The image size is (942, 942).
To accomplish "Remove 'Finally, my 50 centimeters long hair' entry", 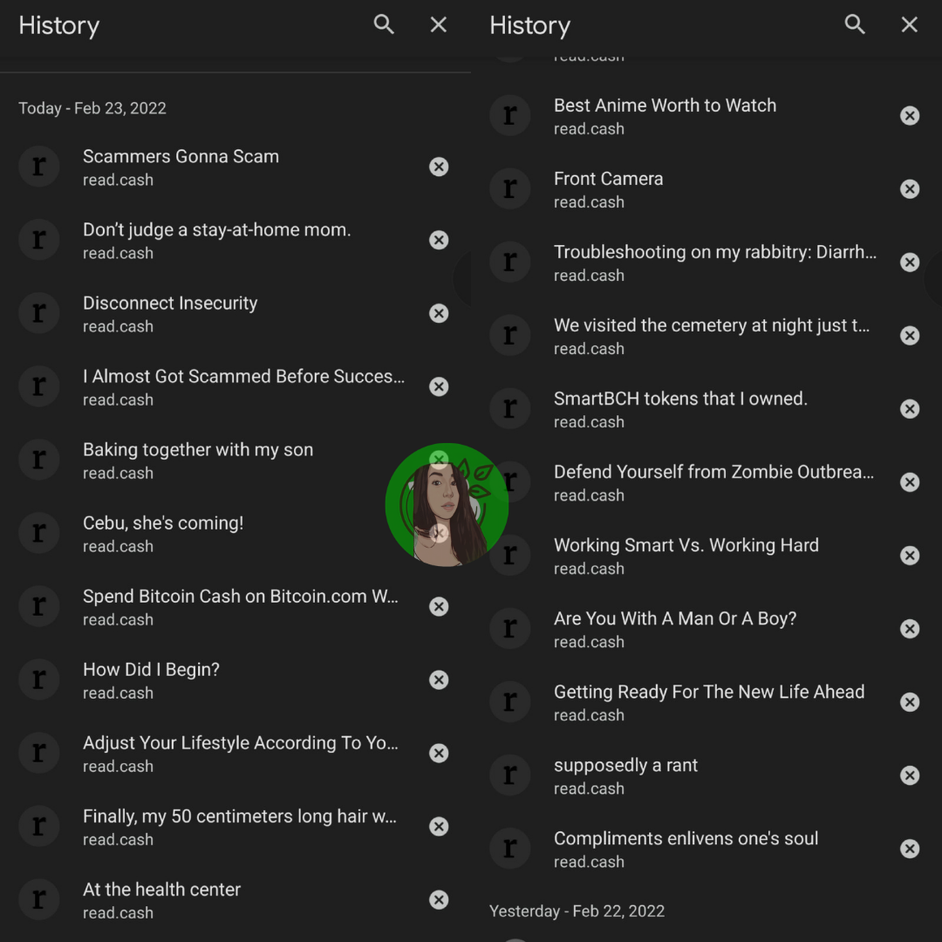I will click(x=439, y=826).
